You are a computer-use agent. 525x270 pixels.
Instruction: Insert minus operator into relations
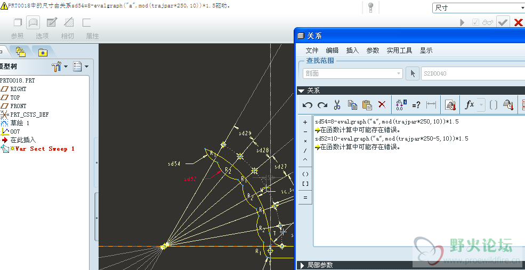(305, 132)
